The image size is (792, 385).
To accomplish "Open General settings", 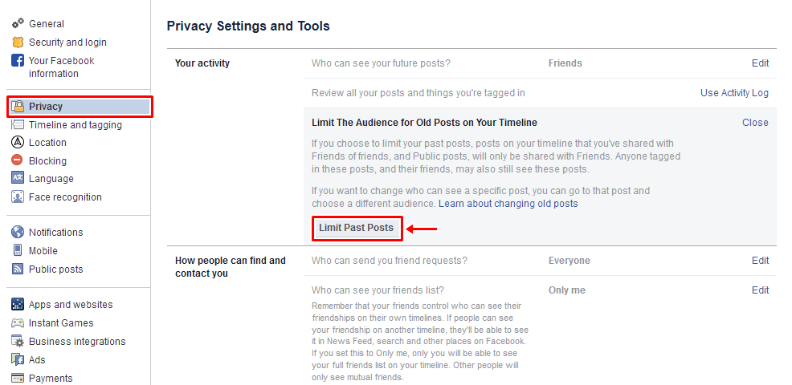I will [46, 24].
